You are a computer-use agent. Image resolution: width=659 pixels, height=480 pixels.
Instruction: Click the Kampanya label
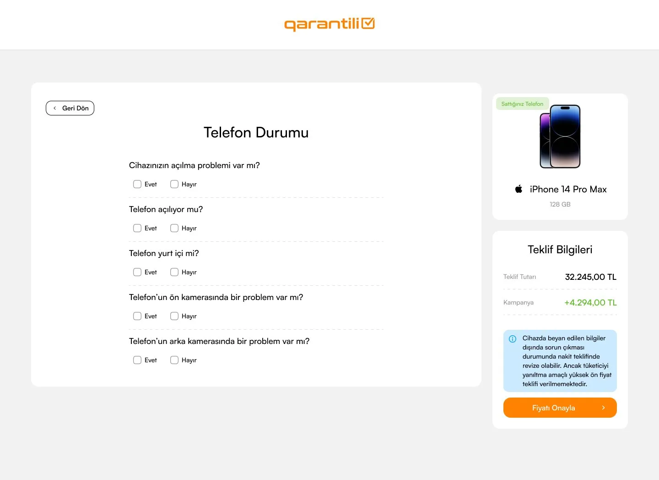[519, 302]
